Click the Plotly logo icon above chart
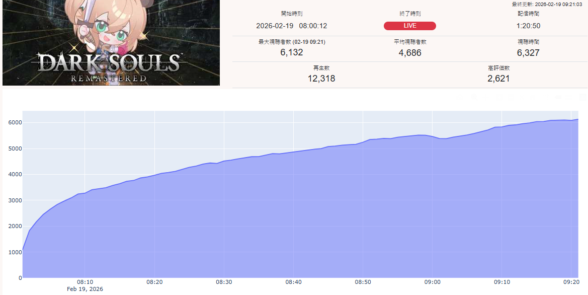Screen dimensions: 588x295 (583, 97)
